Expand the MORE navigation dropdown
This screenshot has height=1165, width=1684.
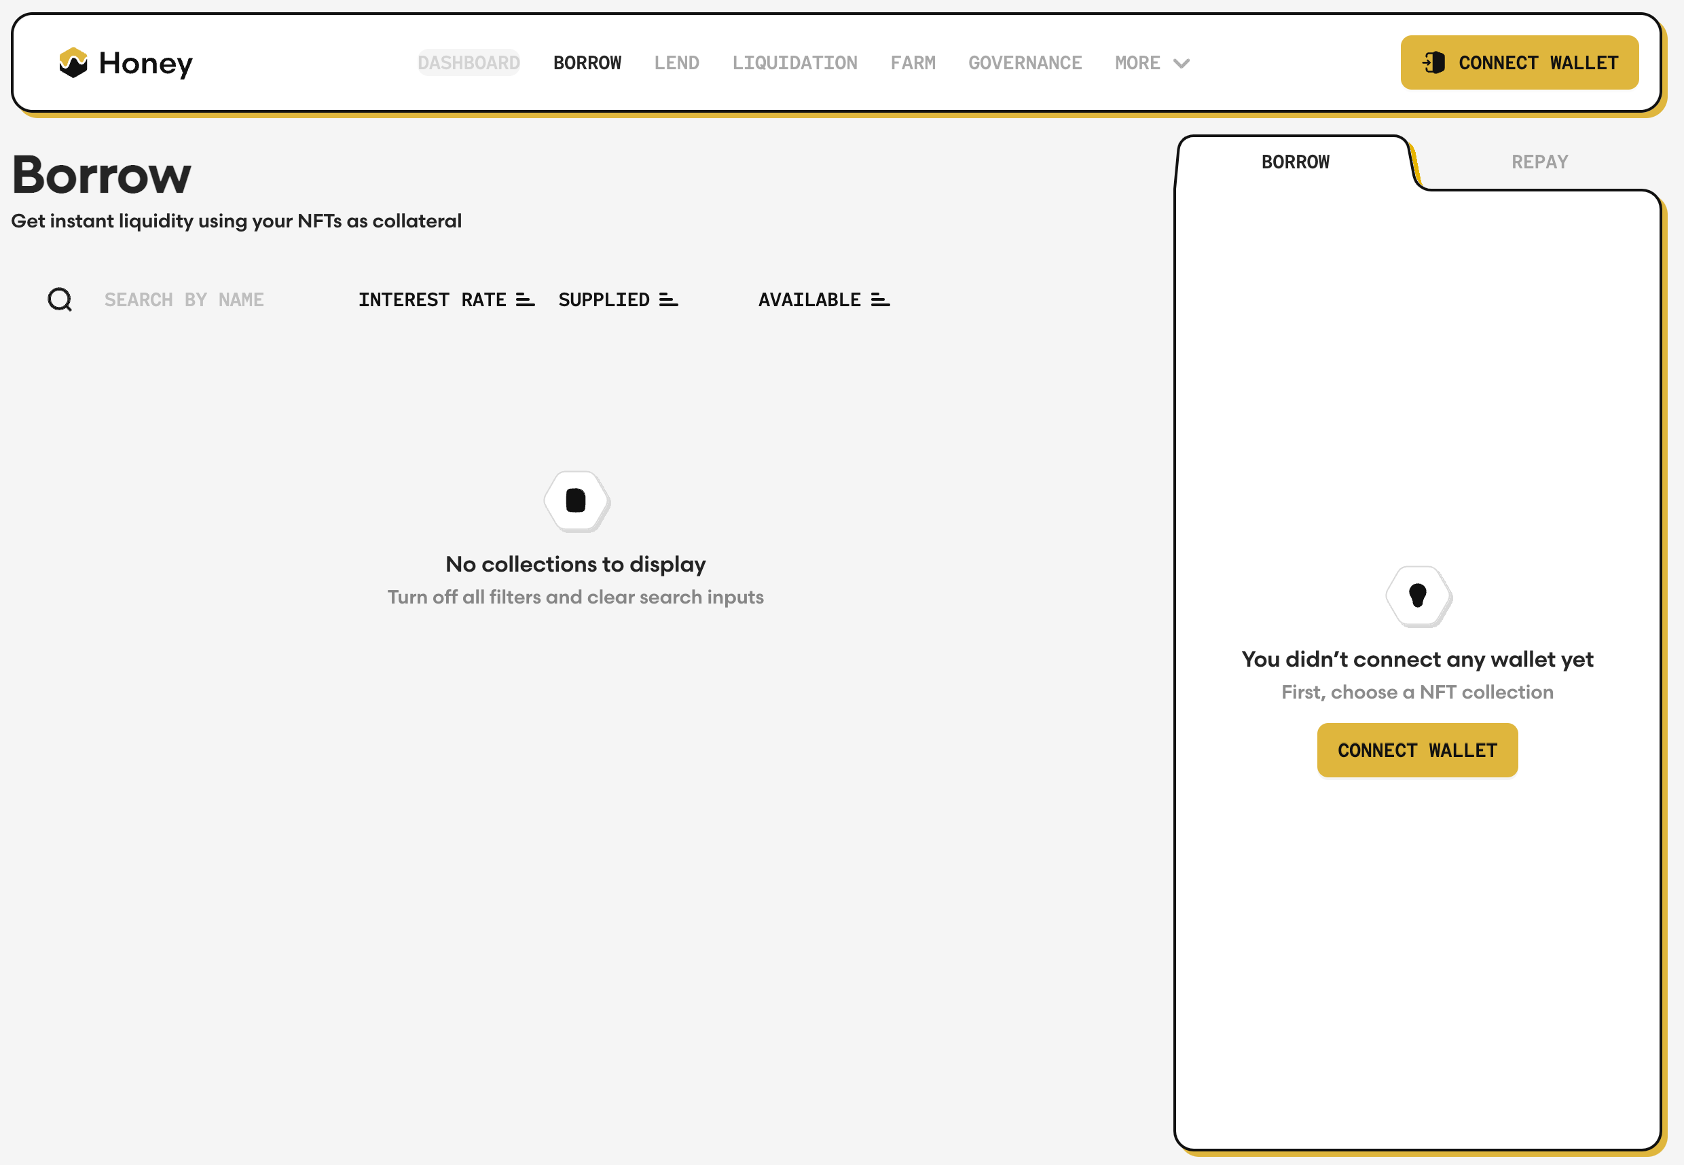tap(1152, 62)
